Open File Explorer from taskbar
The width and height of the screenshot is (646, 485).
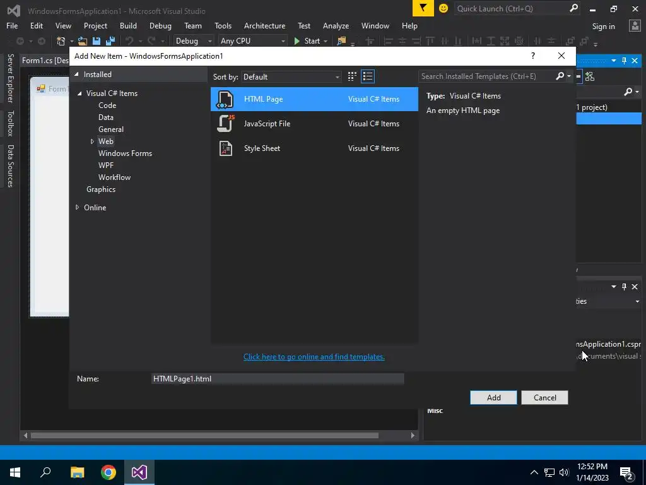tap(77, 472)
